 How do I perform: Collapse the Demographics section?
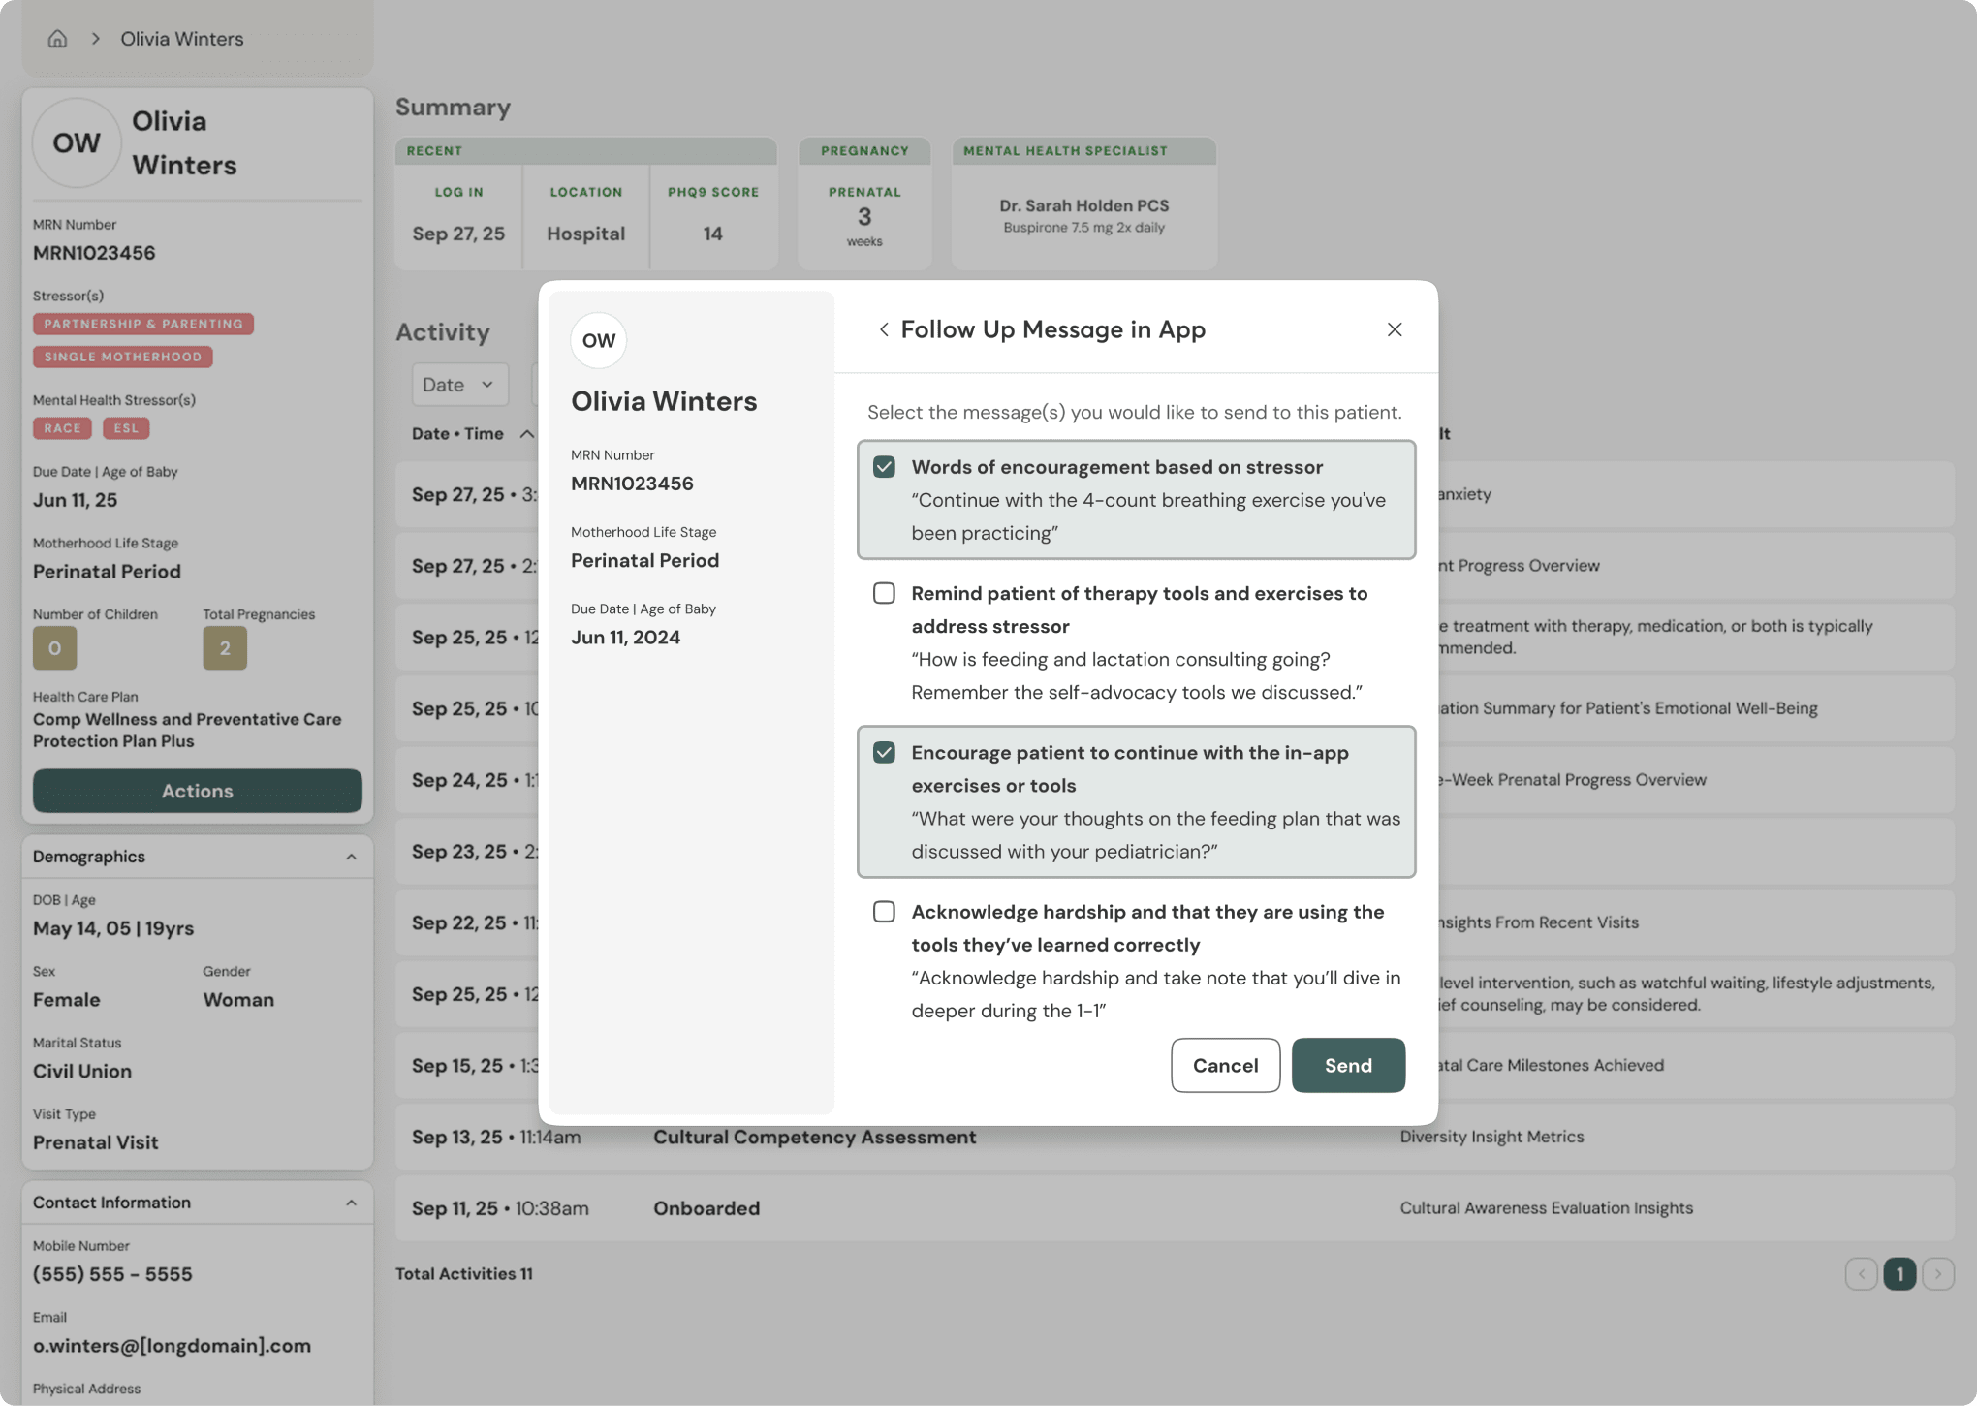[351, 857]
